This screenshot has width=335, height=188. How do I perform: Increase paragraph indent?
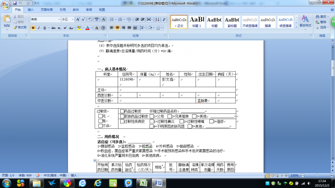pos(142,19)
